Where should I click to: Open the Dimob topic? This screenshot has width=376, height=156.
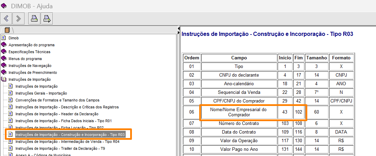pos(14,38)
